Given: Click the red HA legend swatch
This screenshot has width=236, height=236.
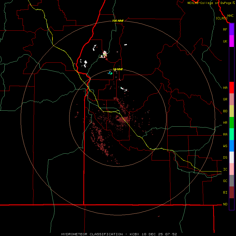Looking at the screenshot, I should pos(232,88).
